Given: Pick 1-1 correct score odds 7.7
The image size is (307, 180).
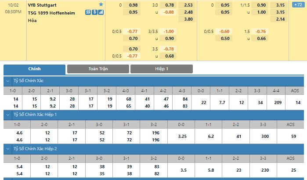Looking at the screenshot, I should [x=221, y=102].
